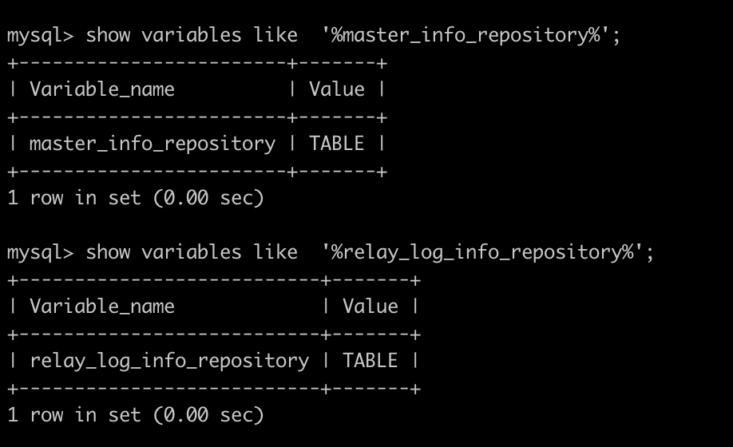This screenshot has height=447, width=733.
Task: Click the relay_log_info_repository table cell
Action: 168,361
